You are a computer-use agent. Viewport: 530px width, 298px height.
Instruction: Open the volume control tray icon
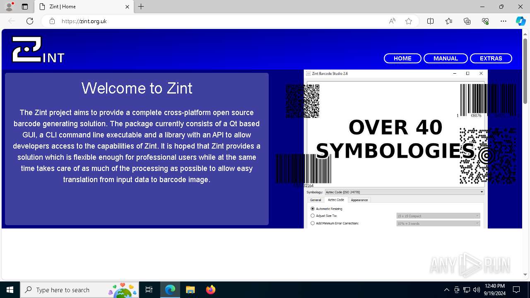[477, 290]
